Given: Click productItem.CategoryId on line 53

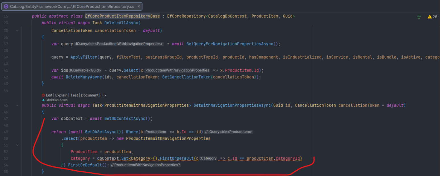Looking at the screenshot, I should tap(273, 158).
